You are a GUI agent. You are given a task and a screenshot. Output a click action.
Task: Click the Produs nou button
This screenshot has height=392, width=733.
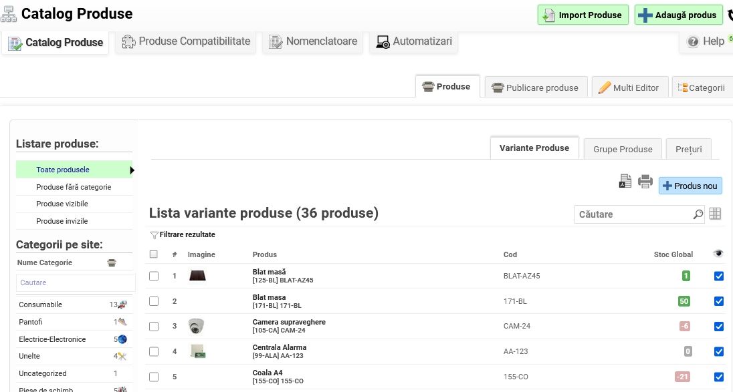coord(690,186)
